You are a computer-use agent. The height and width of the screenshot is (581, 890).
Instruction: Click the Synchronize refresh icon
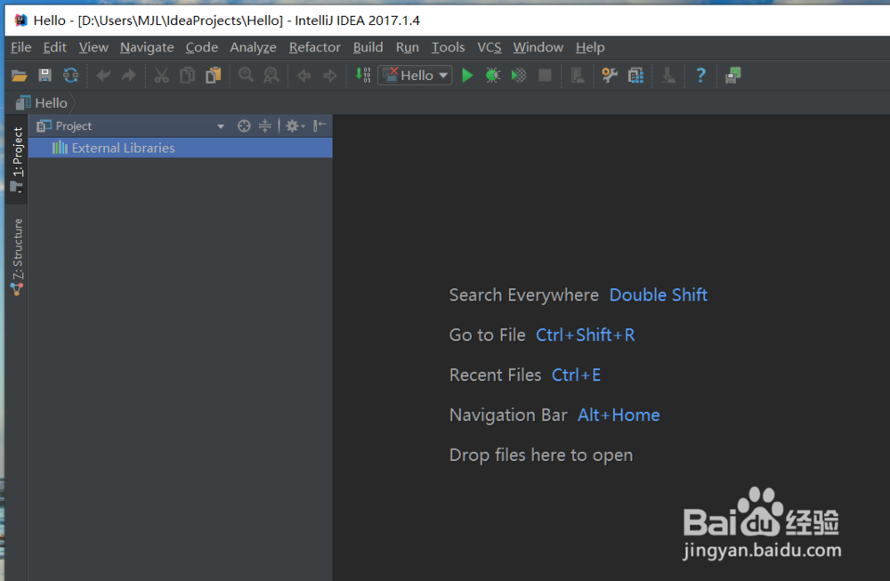tap(71, 76)
